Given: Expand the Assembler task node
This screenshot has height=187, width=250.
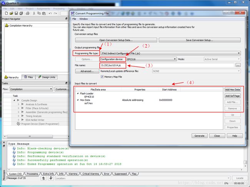Looking at the screenshot, I should (x=18, y=112).
